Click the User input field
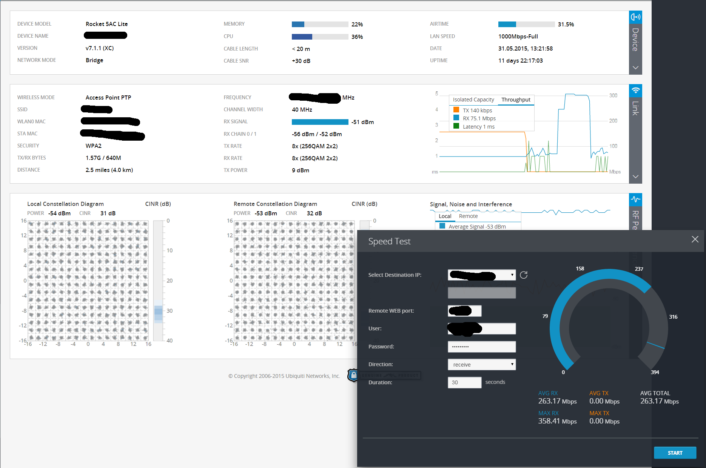The image size is (706, 468). pos(482,328)
